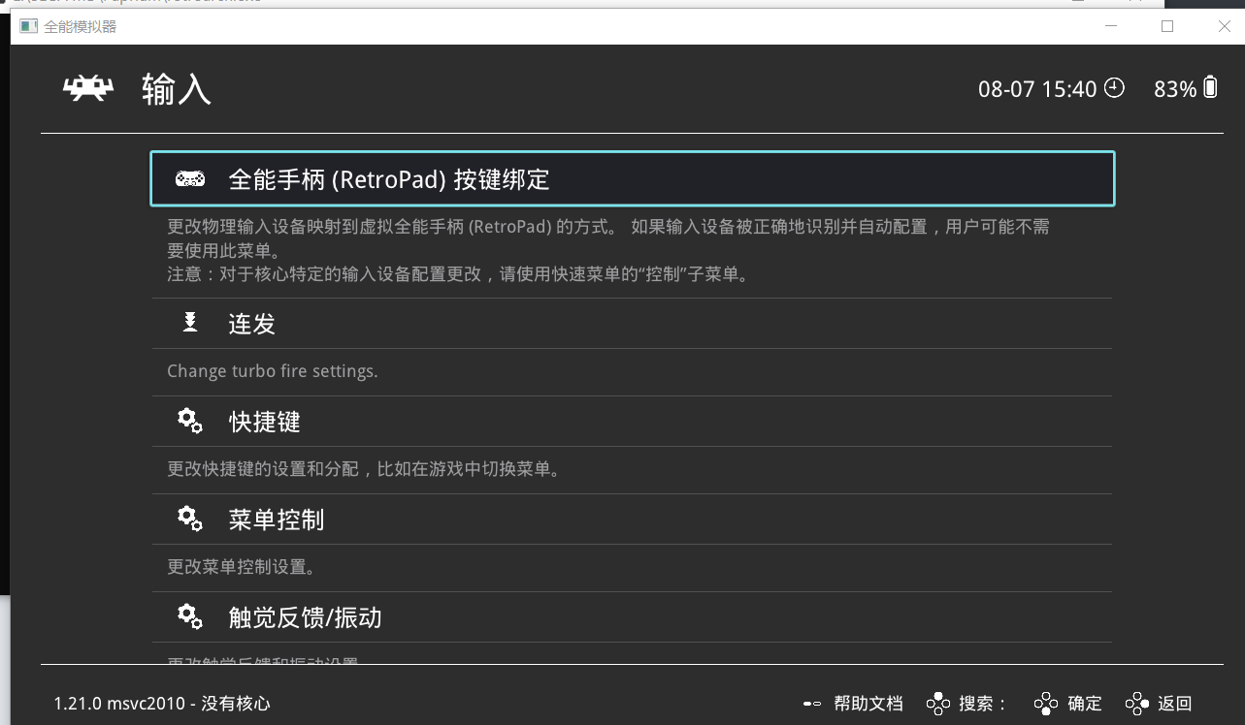Click the RetroArch invader logo icon
This screenshot has width=1245, height=725.
(x=88, y=89)
